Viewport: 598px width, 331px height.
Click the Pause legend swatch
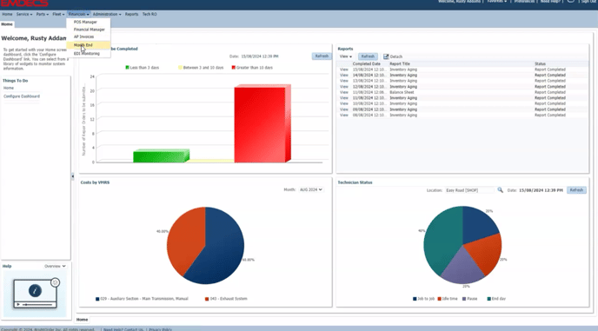tap(464, 299)
